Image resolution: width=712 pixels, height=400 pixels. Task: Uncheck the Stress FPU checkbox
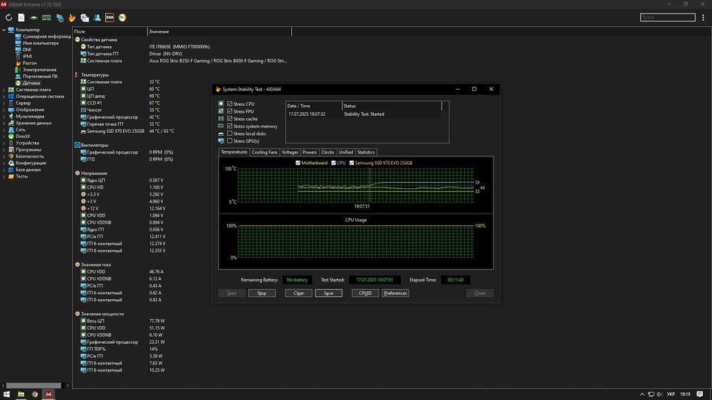tap(230, 112)
